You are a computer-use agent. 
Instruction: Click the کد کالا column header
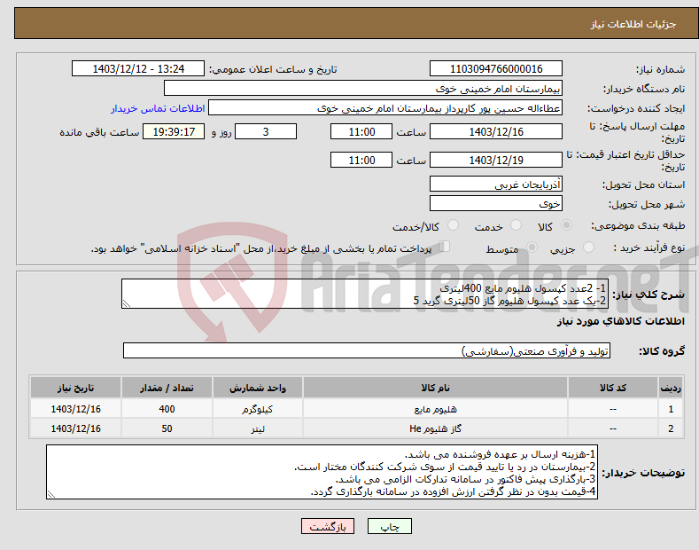coord(612,388)
